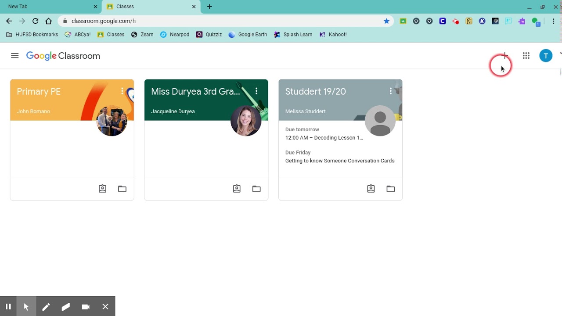Open the Drive folder icon for Miss Duryea class
The image size is (562, 316).
(256, 189)
